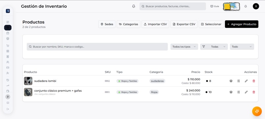This screenshot has height=119, width=265.
Task: Open notifications bell left of search bar
Action: click(134, 6)
